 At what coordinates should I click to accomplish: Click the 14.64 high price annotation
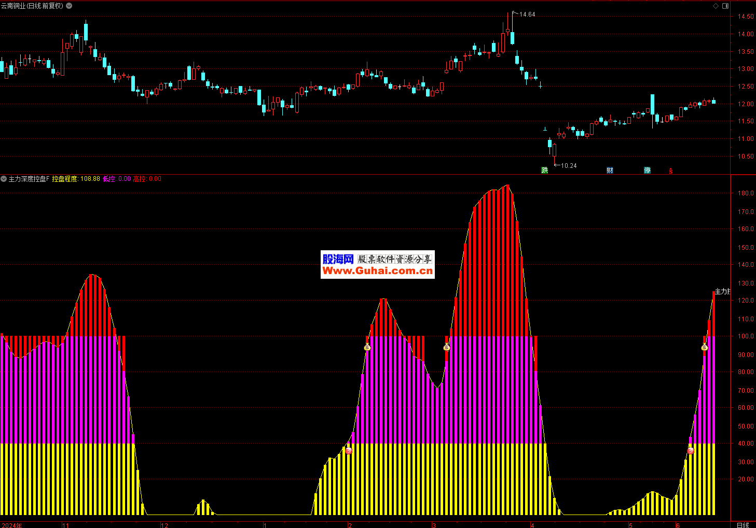tap(527, 15)
